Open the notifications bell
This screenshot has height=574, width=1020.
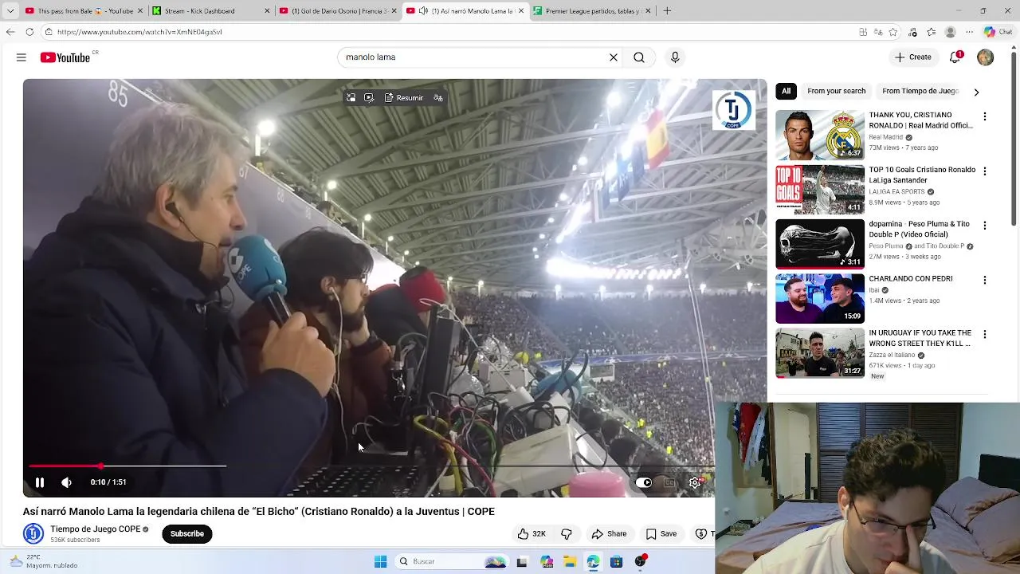[x=955, y=57]
